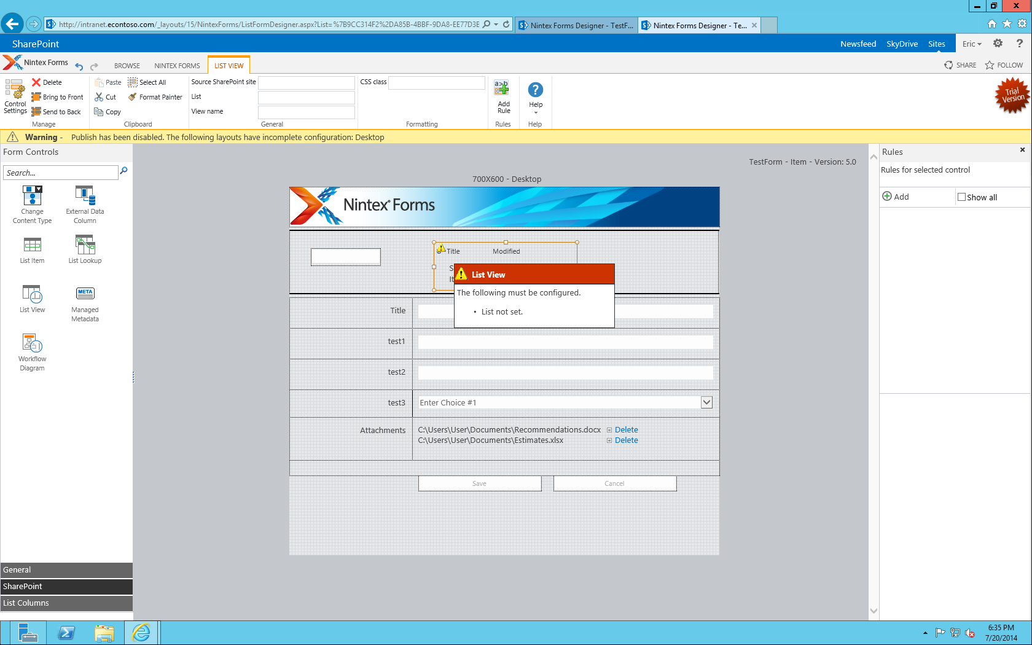1032x645 pixels.
Task: Click the CSS class input field
Action: (437, 82)
